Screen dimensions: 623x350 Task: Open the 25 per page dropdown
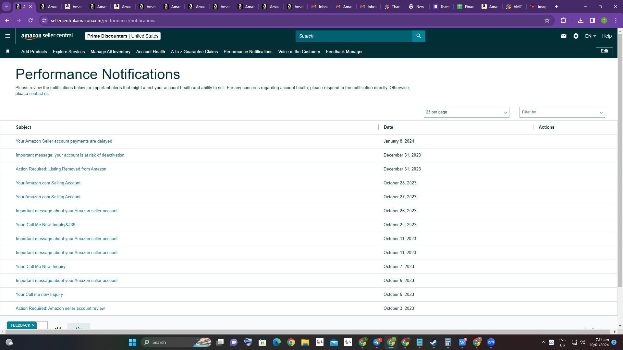pyautogui.click(x=466, y=112)
